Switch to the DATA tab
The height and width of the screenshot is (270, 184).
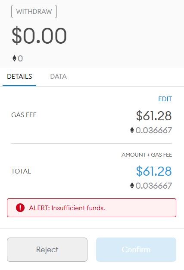point(58,77)
